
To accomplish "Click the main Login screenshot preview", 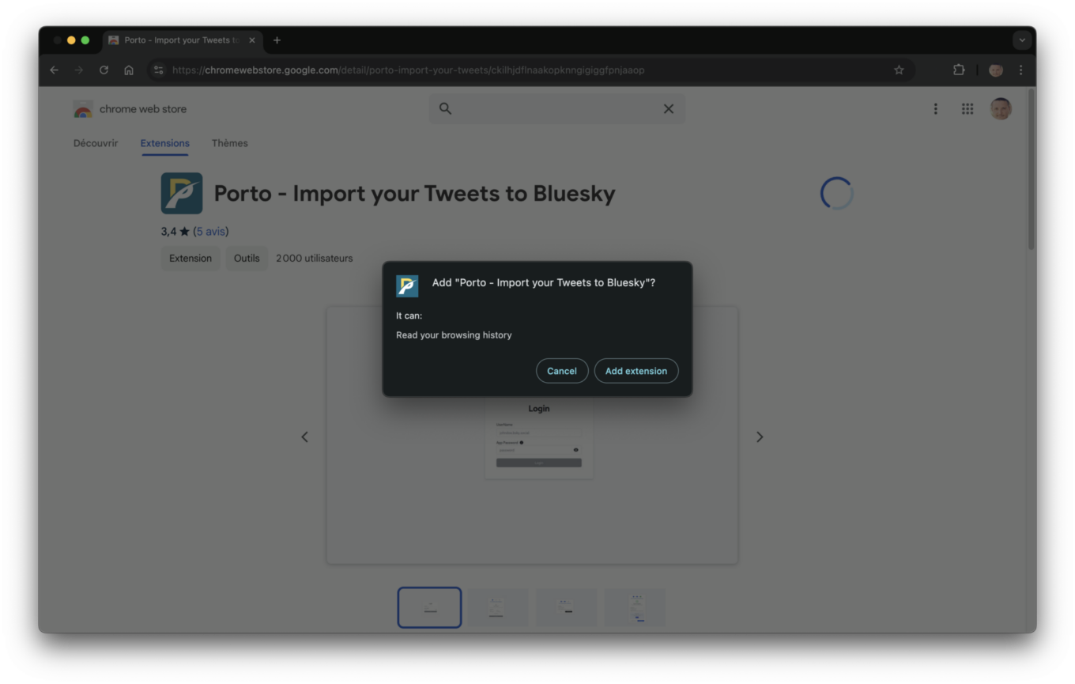I will point(532,435).
